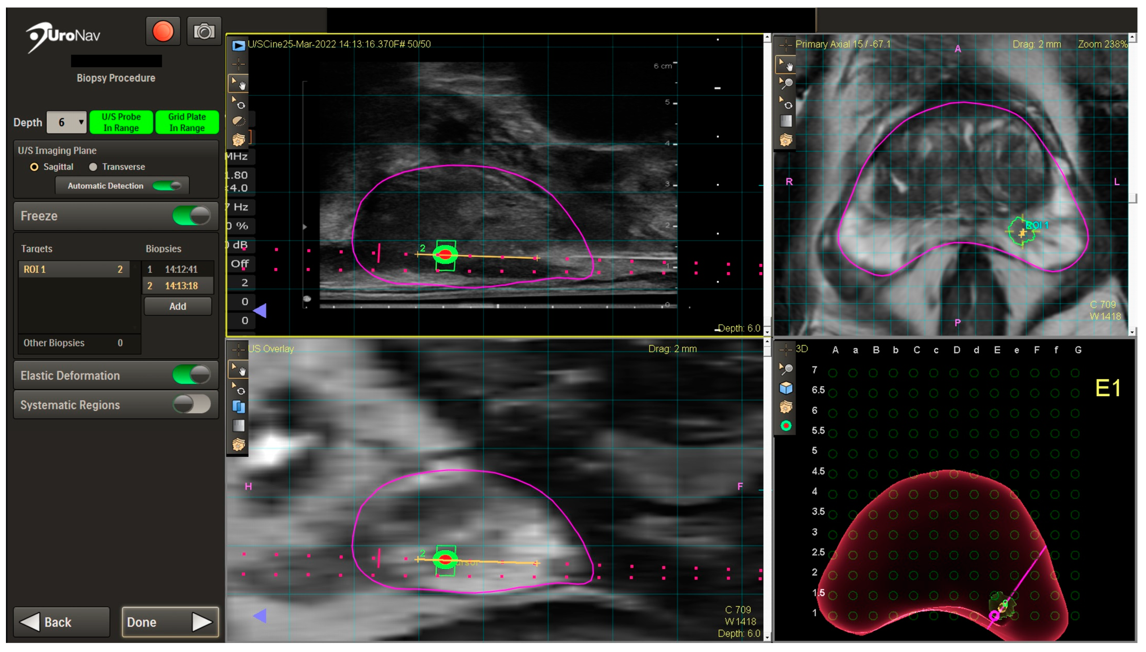The height and width of the screenshot is (652, 1146).
Task: Select the zoom tool in the axial MRI view
Action: coord(786,83)
